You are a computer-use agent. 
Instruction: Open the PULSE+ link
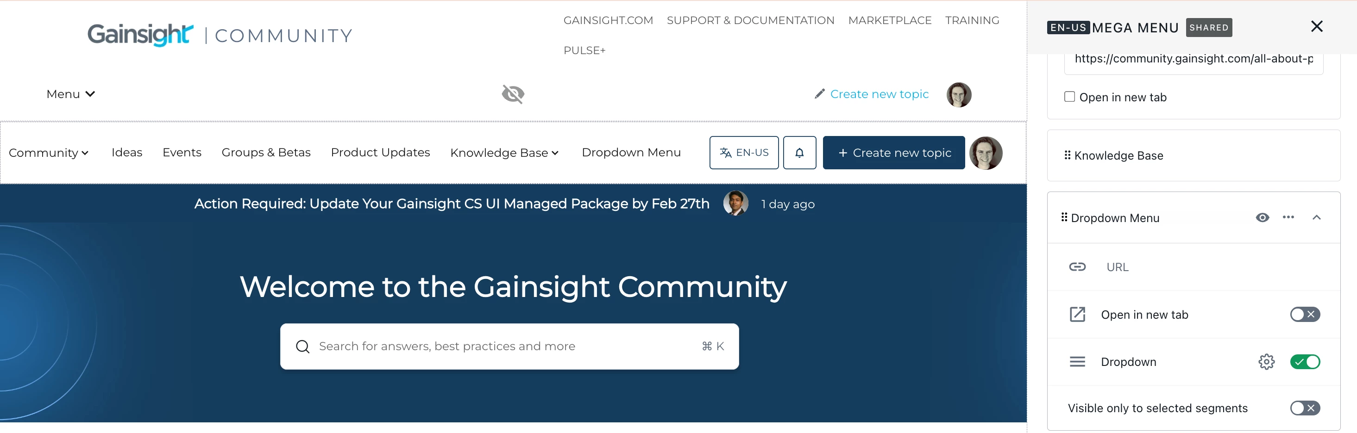click(584, 50)
